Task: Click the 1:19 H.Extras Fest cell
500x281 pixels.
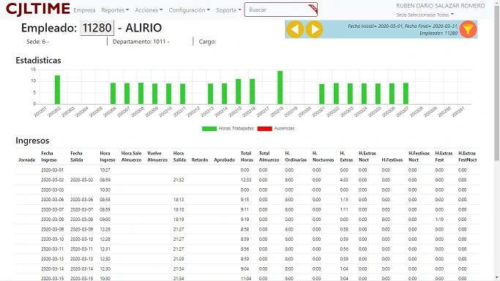Action: tap(439, 220)
